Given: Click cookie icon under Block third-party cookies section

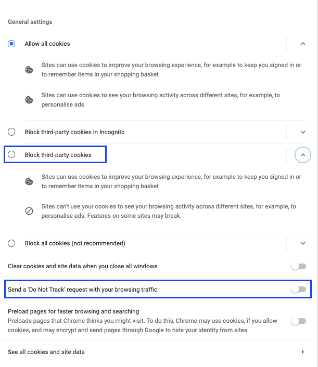Looking at the screenshot, I should (29, 181).
